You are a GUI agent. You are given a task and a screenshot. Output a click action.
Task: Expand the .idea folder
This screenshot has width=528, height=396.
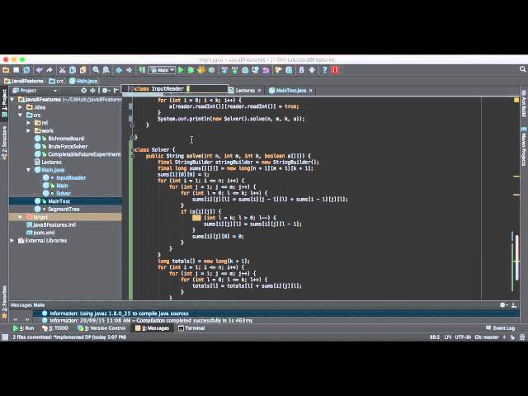(x=21, y=107)
